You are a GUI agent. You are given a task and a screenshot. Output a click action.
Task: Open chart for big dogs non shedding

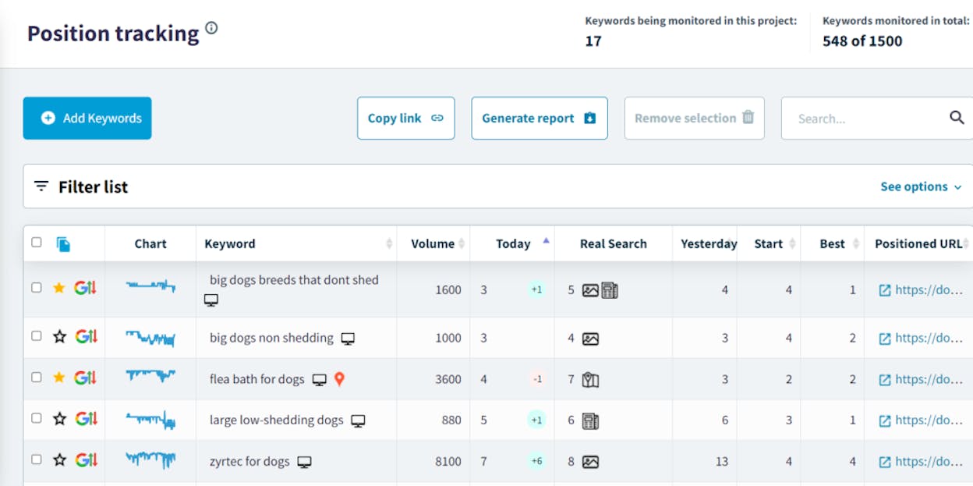coord(150,338)
